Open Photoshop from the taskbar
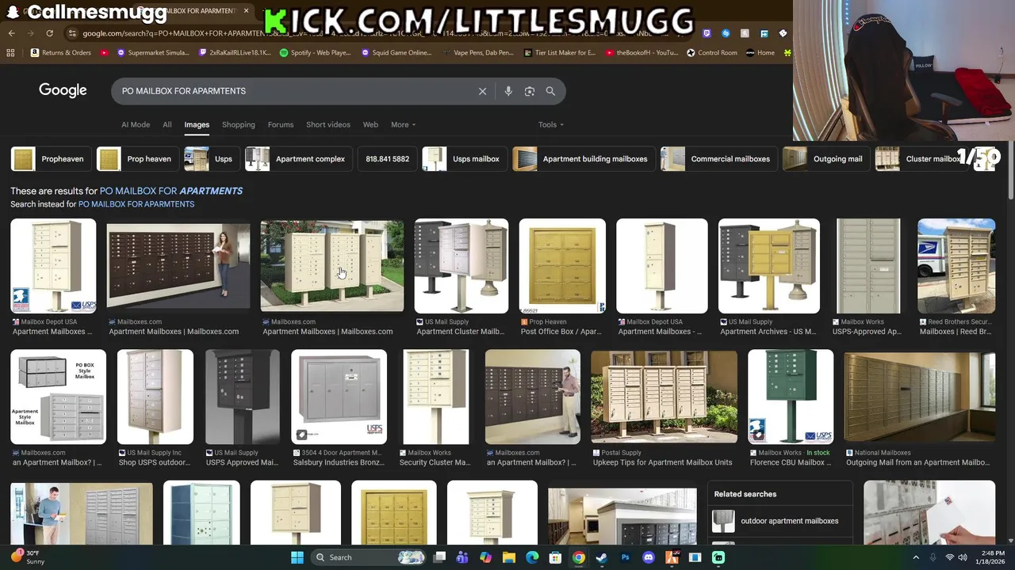This screenshot has width=1015, height=570. point(625,557)
